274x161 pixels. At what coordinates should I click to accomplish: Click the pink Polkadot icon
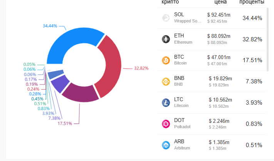[x=166, y=124]
